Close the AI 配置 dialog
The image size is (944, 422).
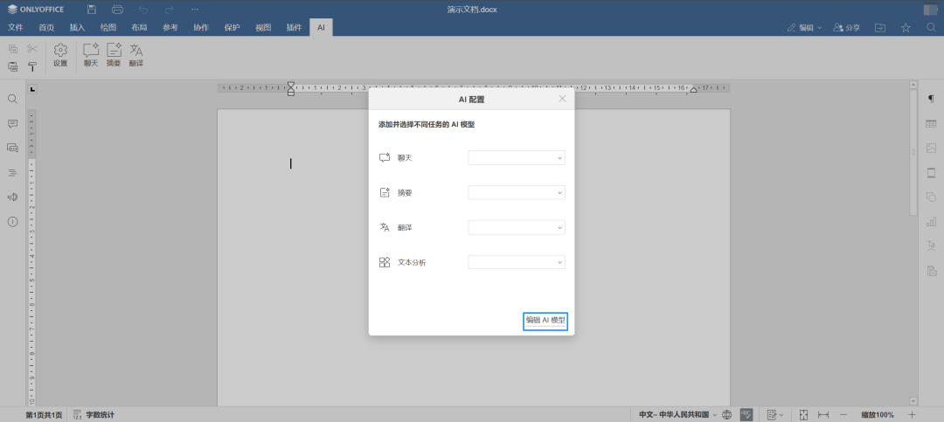pyautogui.click(x=562, y=99)
